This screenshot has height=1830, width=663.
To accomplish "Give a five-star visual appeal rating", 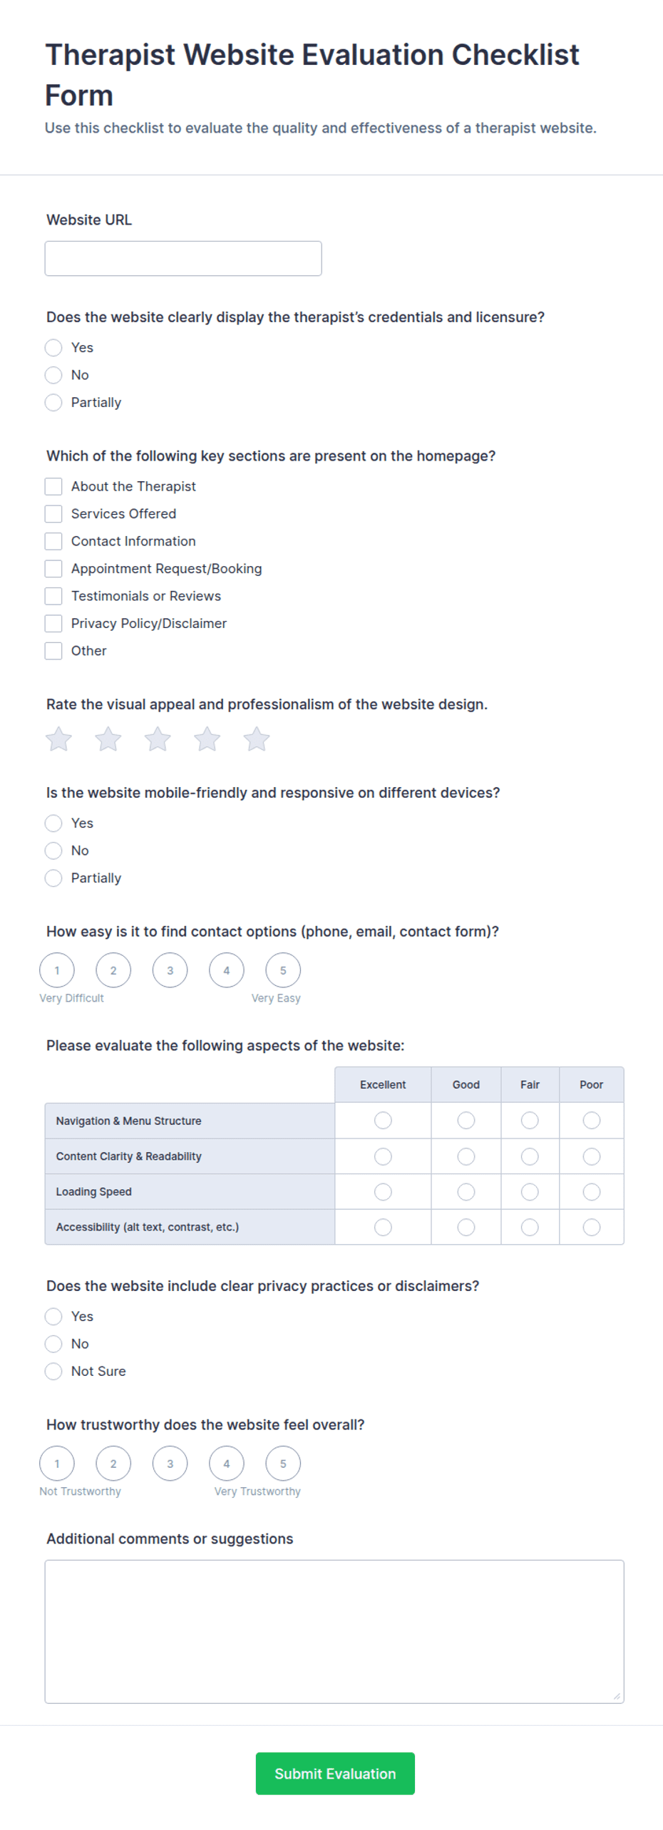I will pos(257,739).
